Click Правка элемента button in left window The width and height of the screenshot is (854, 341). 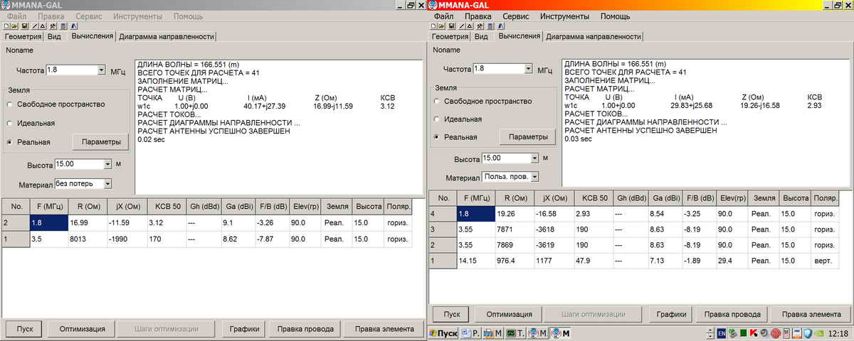pyautogui.click(x=384, y=329)
